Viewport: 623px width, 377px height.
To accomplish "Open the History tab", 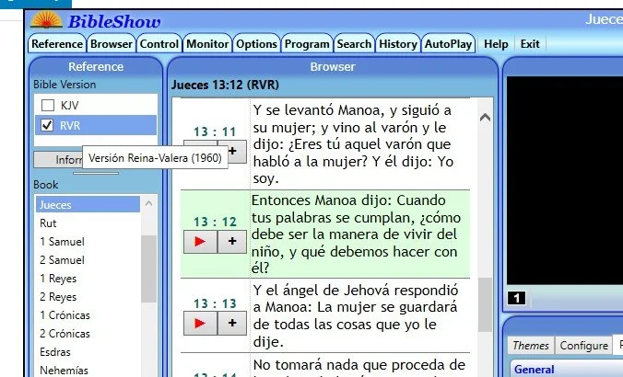I will coord(398,44).
